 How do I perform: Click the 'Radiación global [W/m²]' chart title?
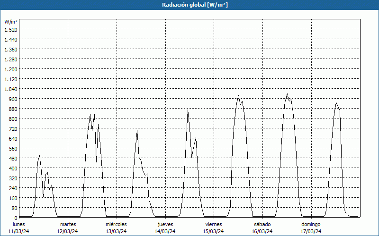click(x=195, y=5)
